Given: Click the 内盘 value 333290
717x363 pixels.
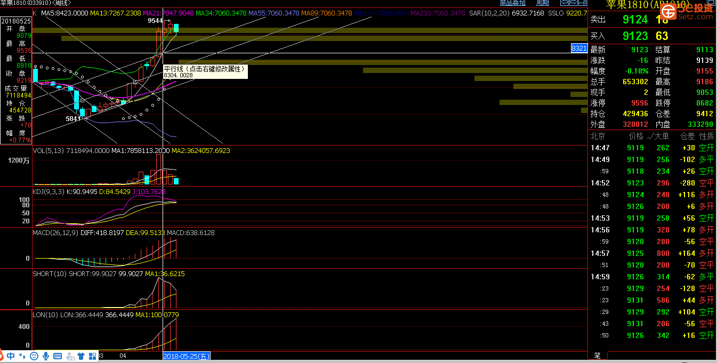Looking at the screenshot, I should coord(700,124).
